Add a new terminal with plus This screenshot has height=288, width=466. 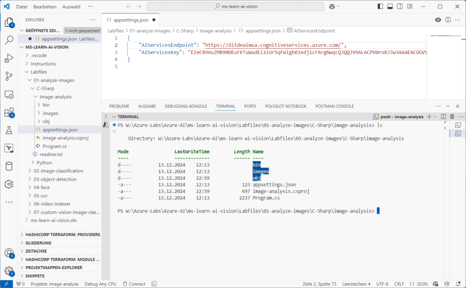click(429, 117)
